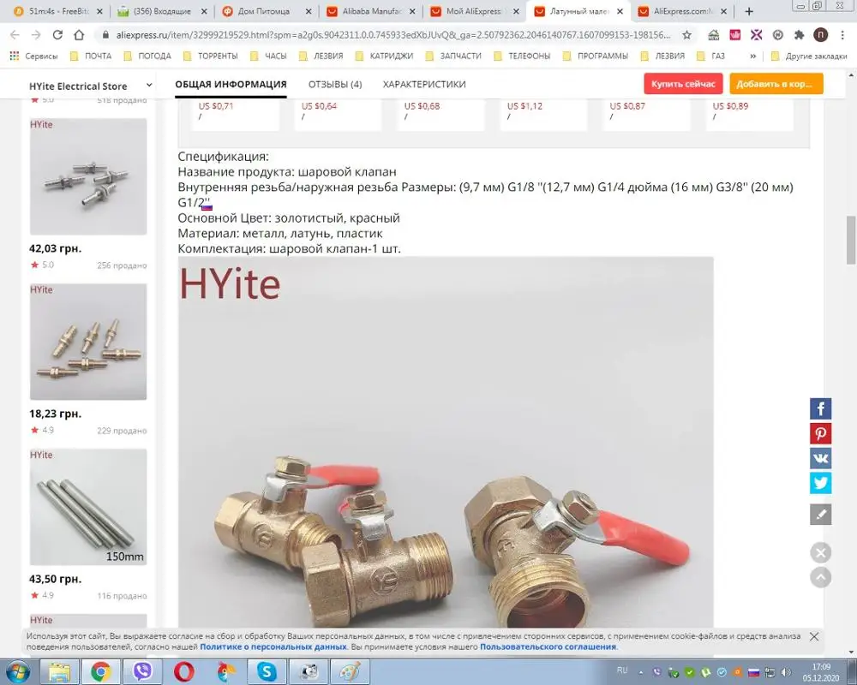This screenshot has height=685, width=857.
Task: Open the purple X extension icon
Action: point(757,35)
